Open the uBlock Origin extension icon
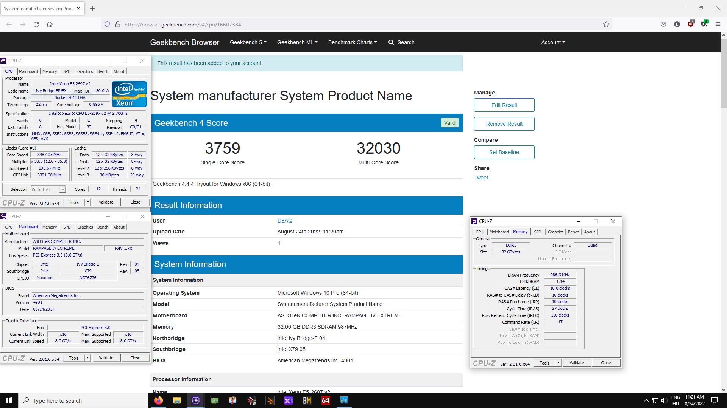The width and height of the screenshot is (727, 408). [x=691, y=23]
